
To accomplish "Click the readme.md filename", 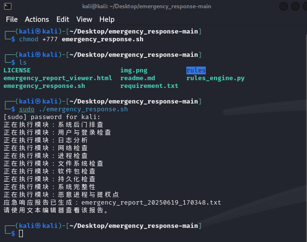I will tap(138, 78).
